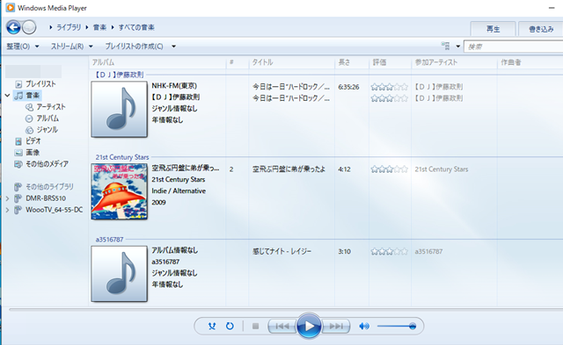Sort by the 長さ column header
Viewport: 563px width, 345px height.
pos(352,62)
